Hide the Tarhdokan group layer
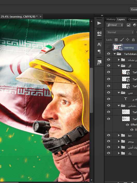Viewport: 137px width, 183px height. point(109,54)
